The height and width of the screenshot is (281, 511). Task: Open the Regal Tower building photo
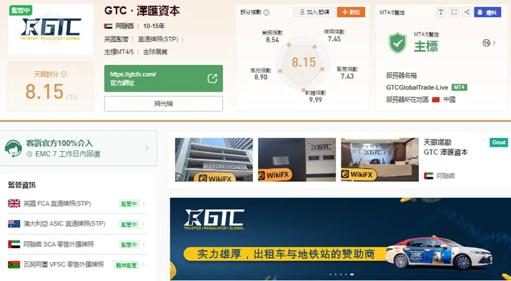(x=214, y=159)
